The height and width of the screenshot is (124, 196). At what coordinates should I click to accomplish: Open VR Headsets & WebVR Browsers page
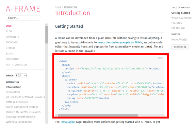point(25,97)
